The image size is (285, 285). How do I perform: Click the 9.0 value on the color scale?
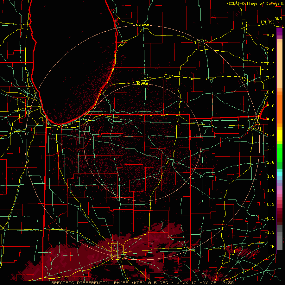pyautogui.click(x=271, y=50)
